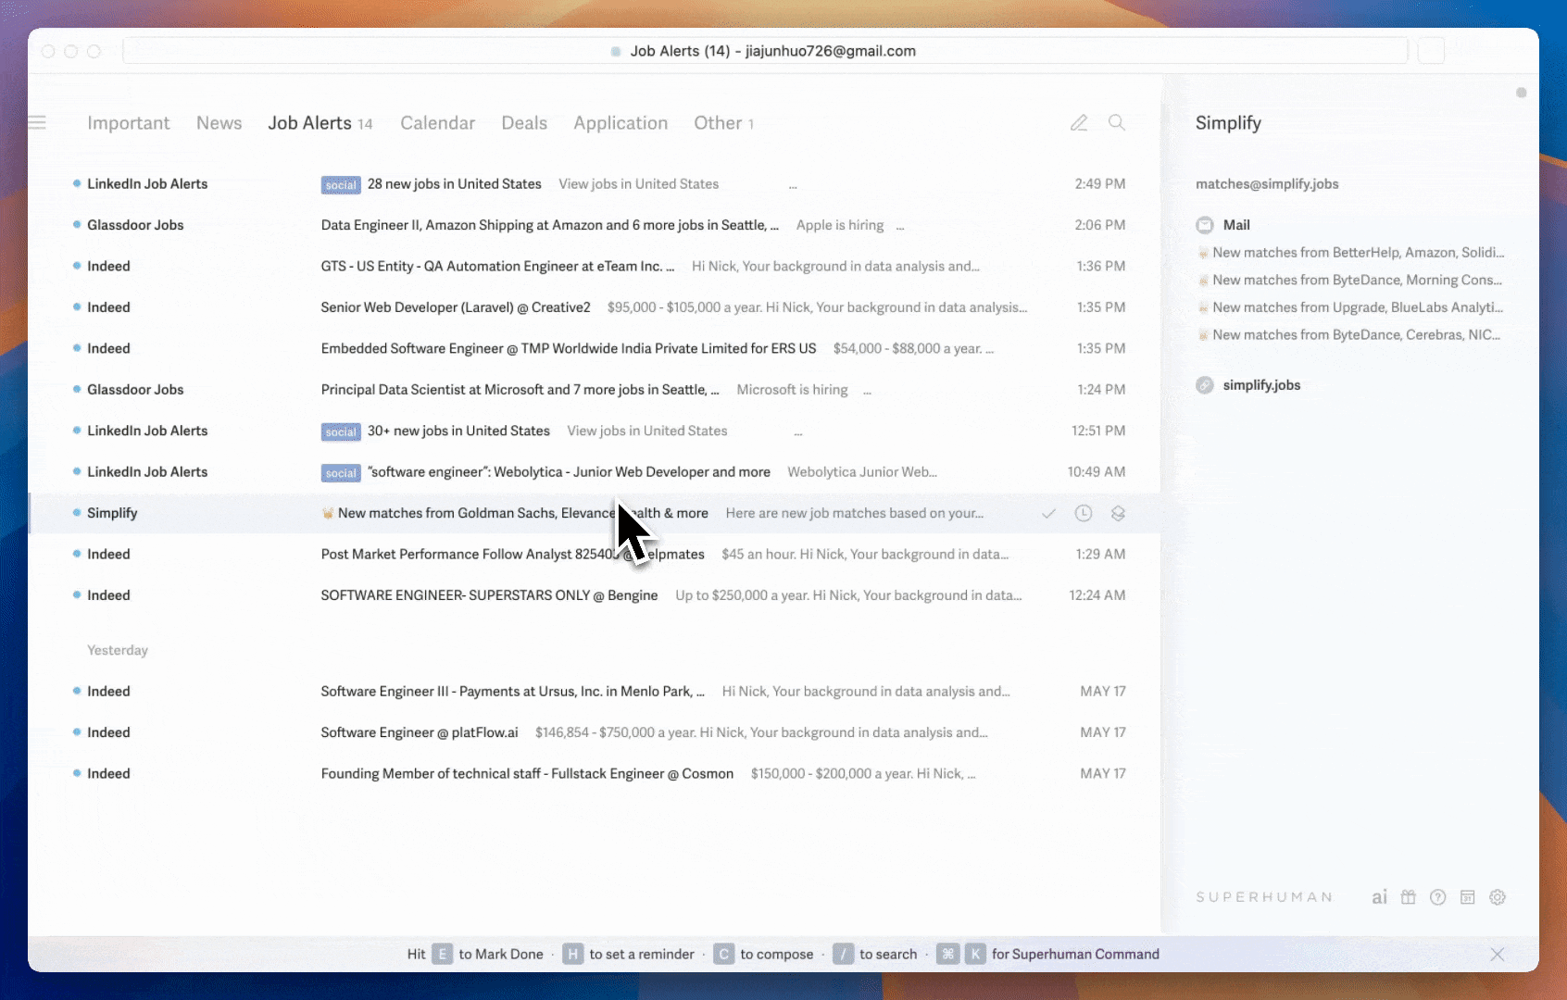Click the stack icon on the Simplify row

click(x=1118, y=513)
